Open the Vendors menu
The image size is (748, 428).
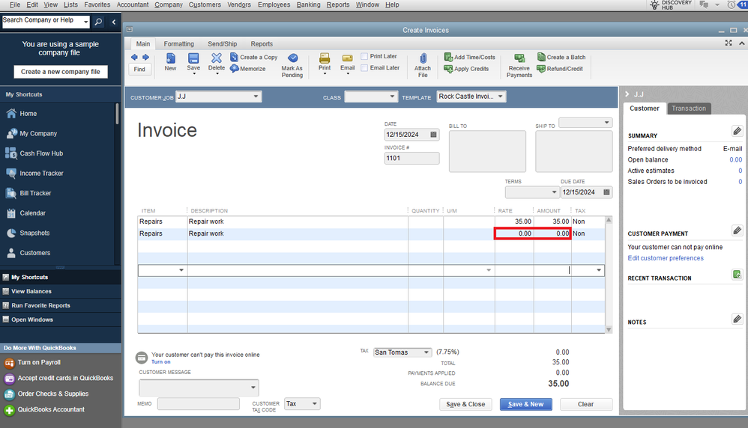click(x=239, y=4)
